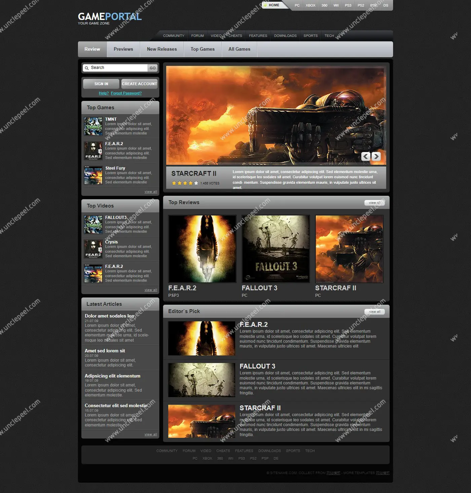
Task: Click view all under Latest Articles
Action: click(x=151, y=434)
